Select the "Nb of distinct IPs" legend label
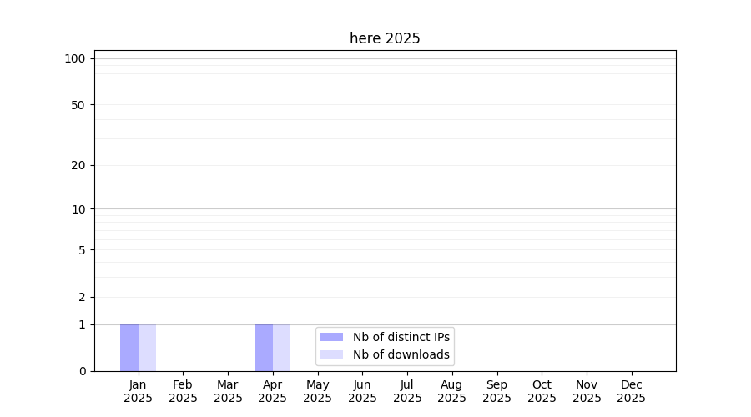Image resolution: width=751 pixels, height=417 pixels. coord(401,337)
